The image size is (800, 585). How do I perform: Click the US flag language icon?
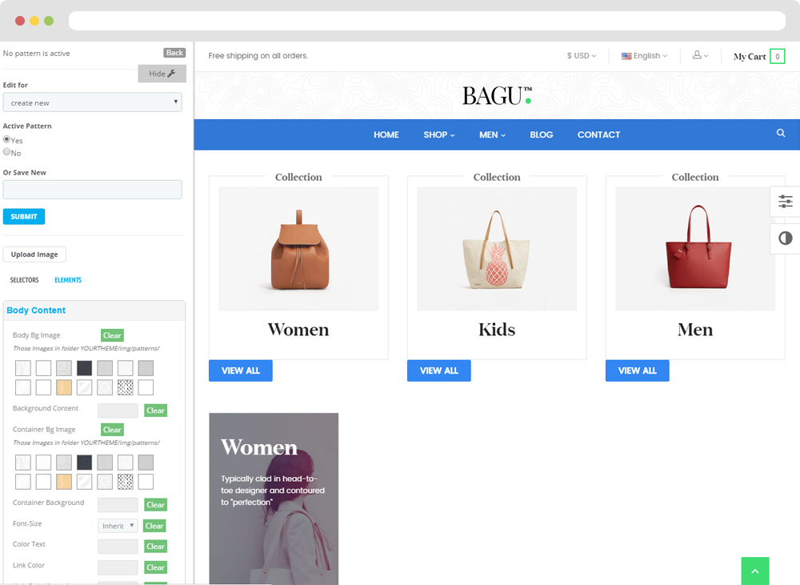coord(626,56)
